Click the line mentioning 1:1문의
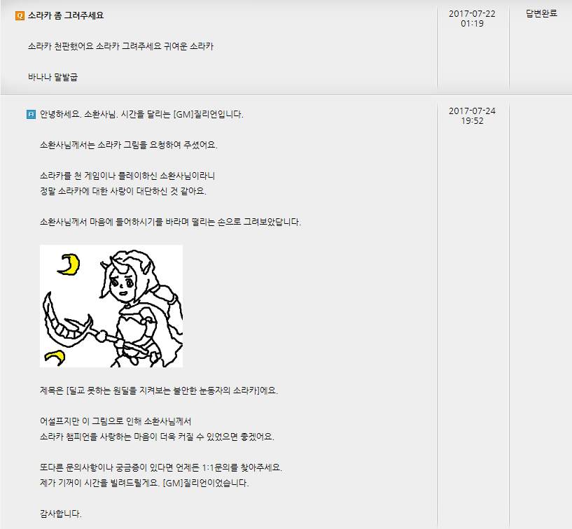Viewport: 572px width, 529px height. coord(161,467)
